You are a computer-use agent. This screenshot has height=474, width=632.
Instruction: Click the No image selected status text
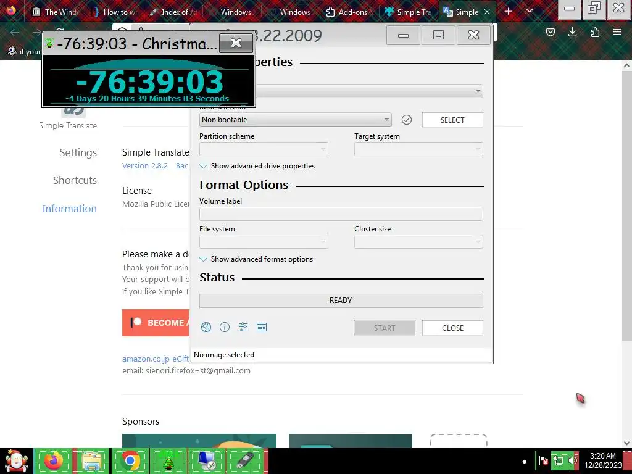coord(224,355)
